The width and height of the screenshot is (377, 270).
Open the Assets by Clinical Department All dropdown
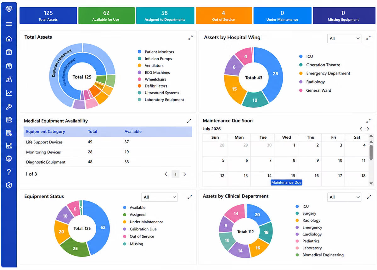point(344,197)
